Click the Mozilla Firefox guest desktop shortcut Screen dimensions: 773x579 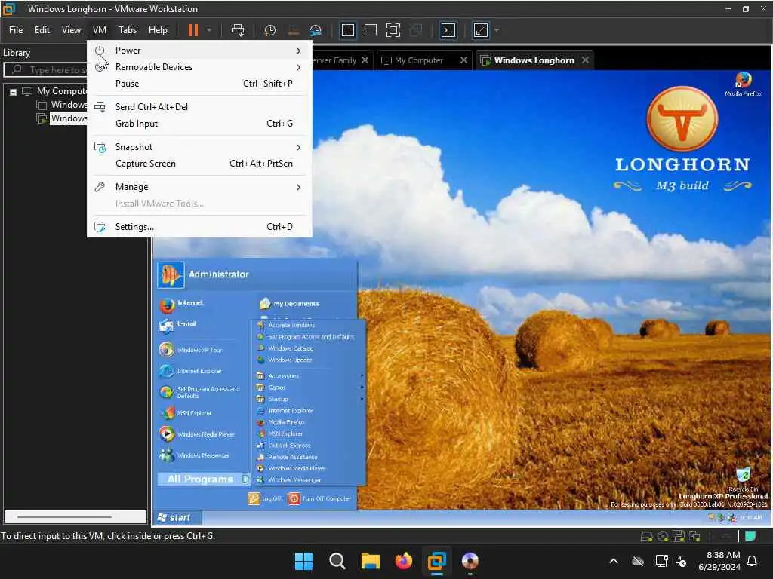(x=743, y=84)
